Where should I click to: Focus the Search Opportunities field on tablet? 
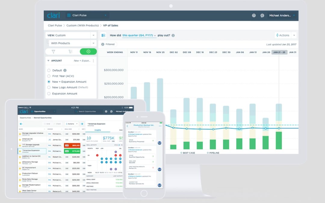coord(88,112)
